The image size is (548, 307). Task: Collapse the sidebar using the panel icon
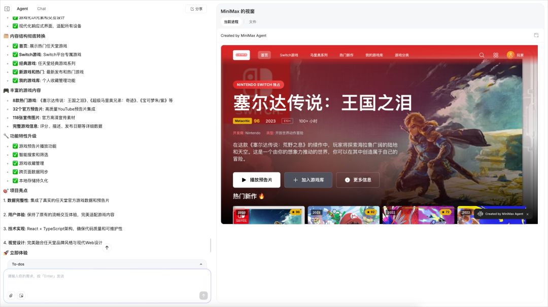[7, 8]
